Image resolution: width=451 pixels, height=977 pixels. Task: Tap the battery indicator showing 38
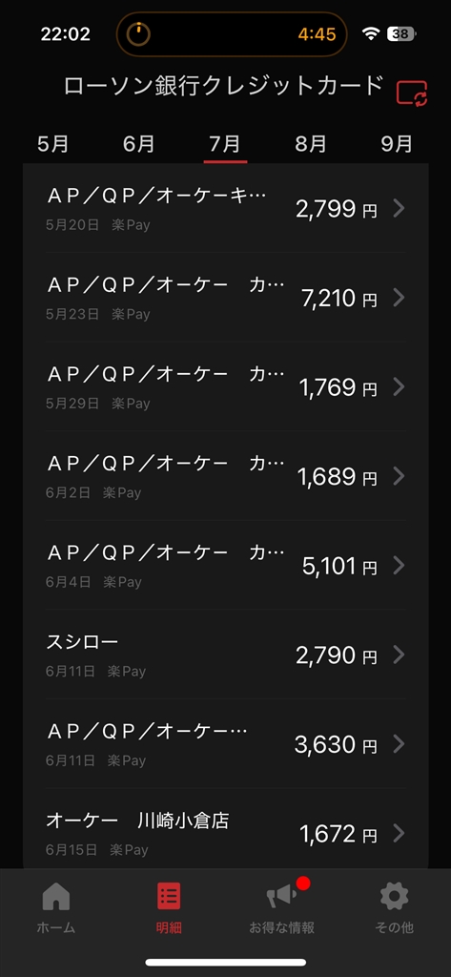pyautogui.click(x=401, y=34)
